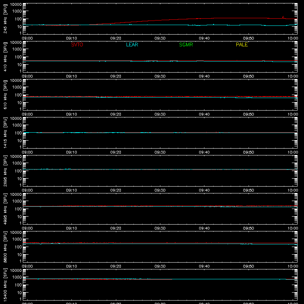Image resolution: width=304 pixels, height=304 pixels.
Task: Click 10:00 tick label under 4995 MHz plot
Action: pyautogui.click(x=293, y=228)
